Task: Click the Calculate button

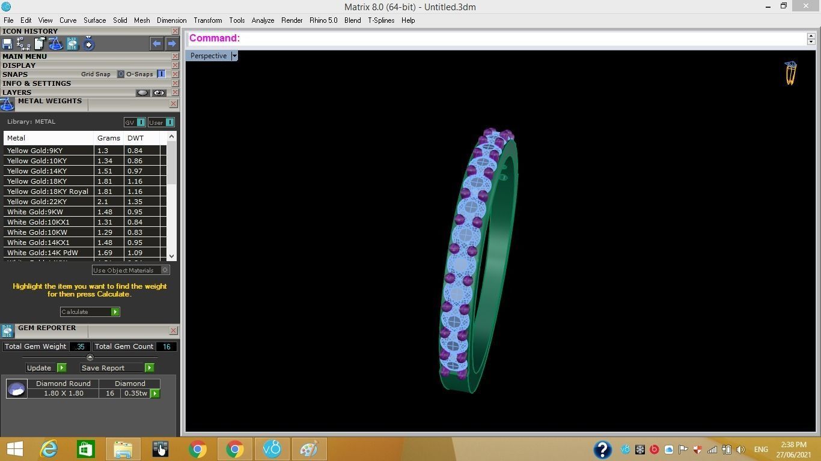Action: [x=90, y=312]
